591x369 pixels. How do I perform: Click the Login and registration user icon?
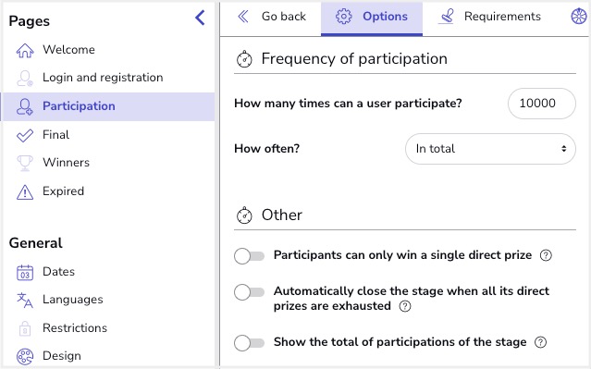click(25, 78)
